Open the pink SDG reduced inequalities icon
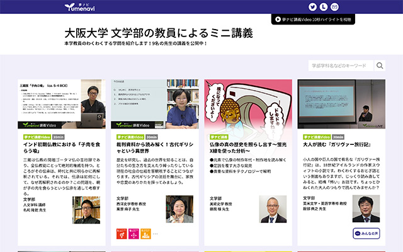 [x=133, y=234]
